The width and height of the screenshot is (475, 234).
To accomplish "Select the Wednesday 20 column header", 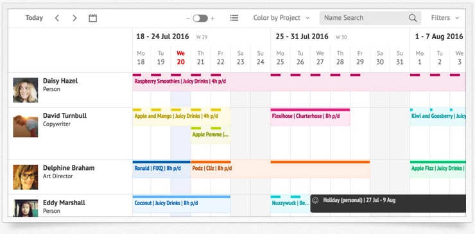I will point(180,58).
